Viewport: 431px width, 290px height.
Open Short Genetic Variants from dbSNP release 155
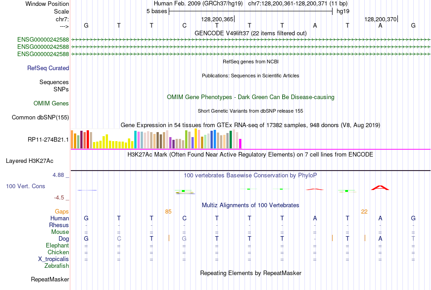[250, 111]
